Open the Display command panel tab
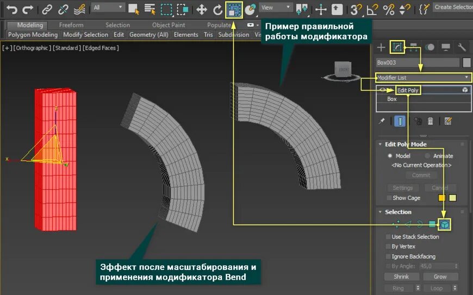The height and width of the screenshot is (295, 473). [x=446, y=47]
